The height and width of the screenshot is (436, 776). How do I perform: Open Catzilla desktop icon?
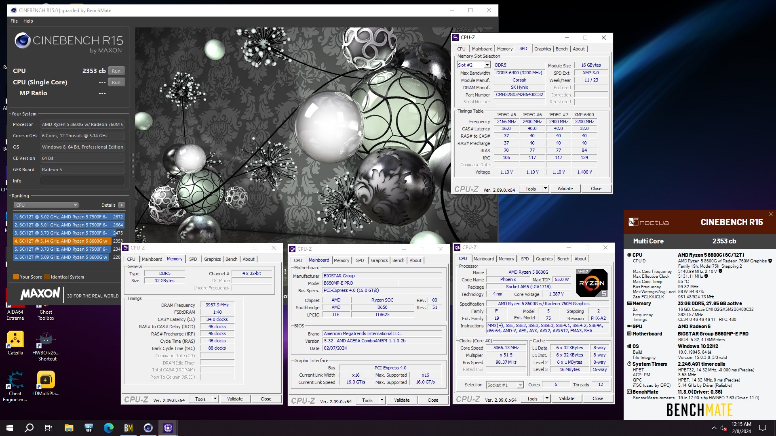pos(15,343)
